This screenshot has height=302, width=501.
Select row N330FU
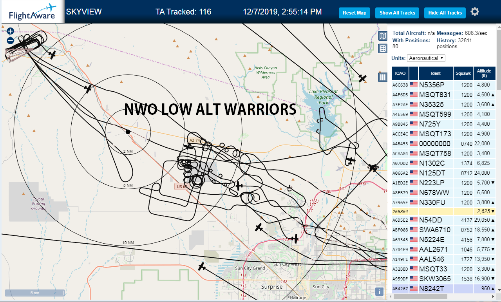click(444, 203)
